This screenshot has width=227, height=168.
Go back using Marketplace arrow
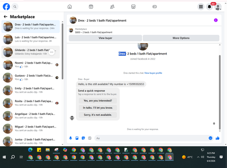point(5,17)
